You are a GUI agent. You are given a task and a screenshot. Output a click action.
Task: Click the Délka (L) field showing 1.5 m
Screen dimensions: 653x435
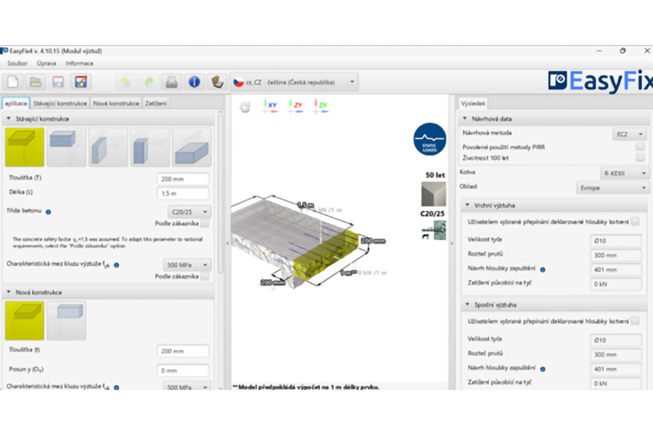183,194
